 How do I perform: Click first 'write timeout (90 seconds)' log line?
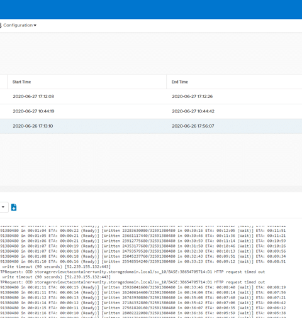point(56,266)
